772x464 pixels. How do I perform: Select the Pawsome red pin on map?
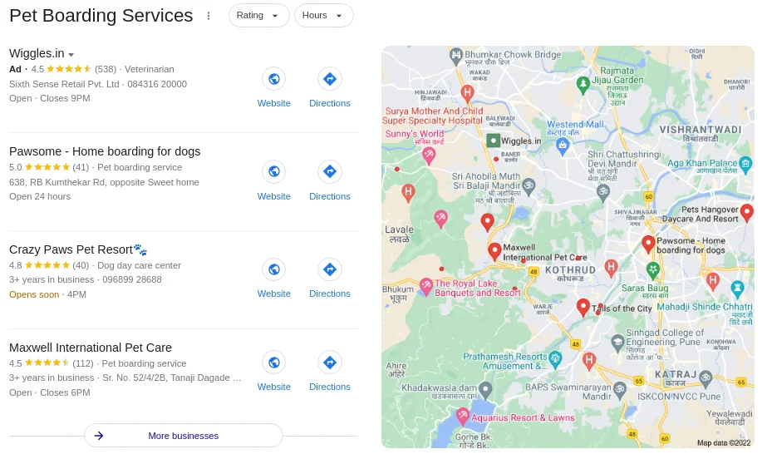(648, 244)
